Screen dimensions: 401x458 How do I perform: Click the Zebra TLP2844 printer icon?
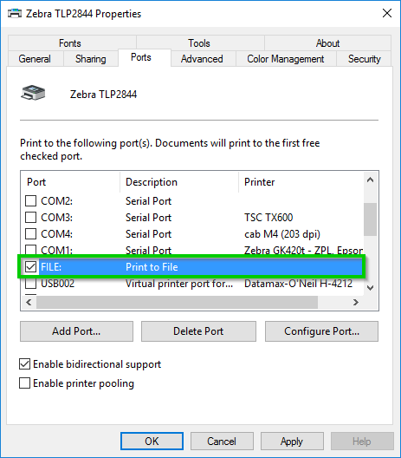[x=33, y=93]
